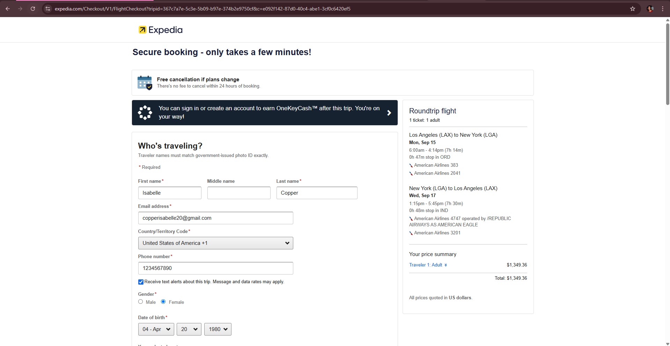Click 'Who's traveling?' heading
Screen dimensions: 670x346
(170, 146)
